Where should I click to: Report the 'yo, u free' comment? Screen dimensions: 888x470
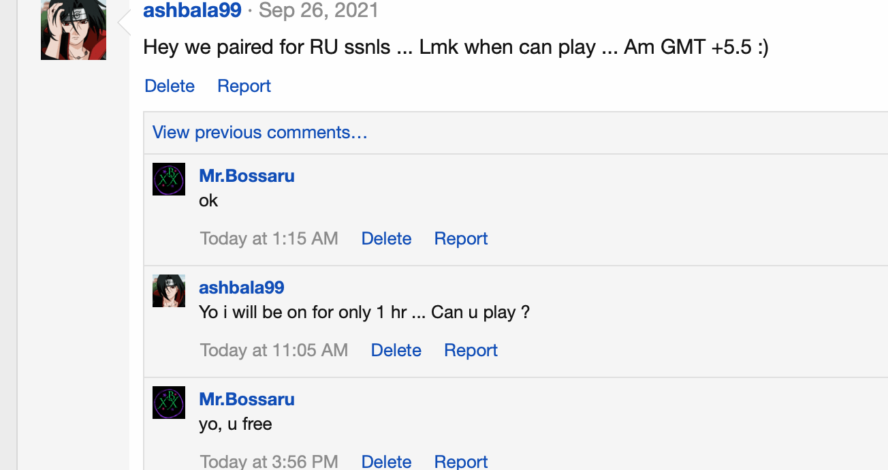click(461, 461)
